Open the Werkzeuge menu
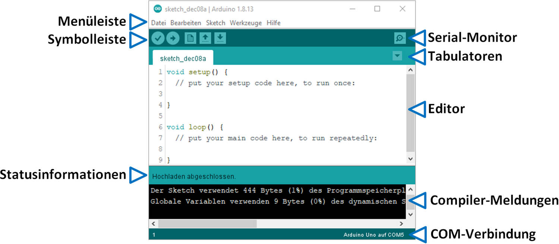Image resolution: width=559 pixels, height=244 pixels. tap(246, 23)
